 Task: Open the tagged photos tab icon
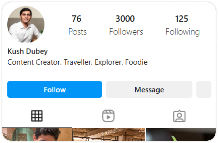pyautogui.click(x=179, y=116)
